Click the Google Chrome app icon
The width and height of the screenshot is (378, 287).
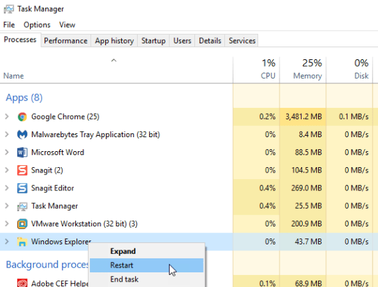[22, 117]
